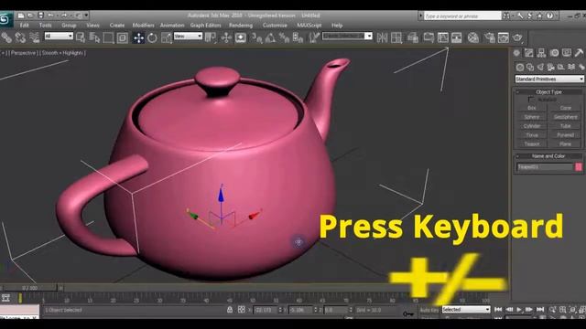Open the selection filter 'All' dropdown

coord(59,36)
